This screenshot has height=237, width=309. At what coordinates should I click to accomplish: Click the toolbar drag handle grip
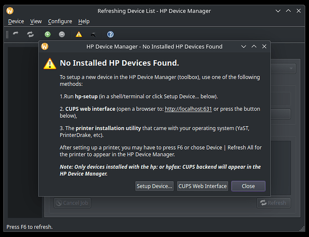(7, 35)
